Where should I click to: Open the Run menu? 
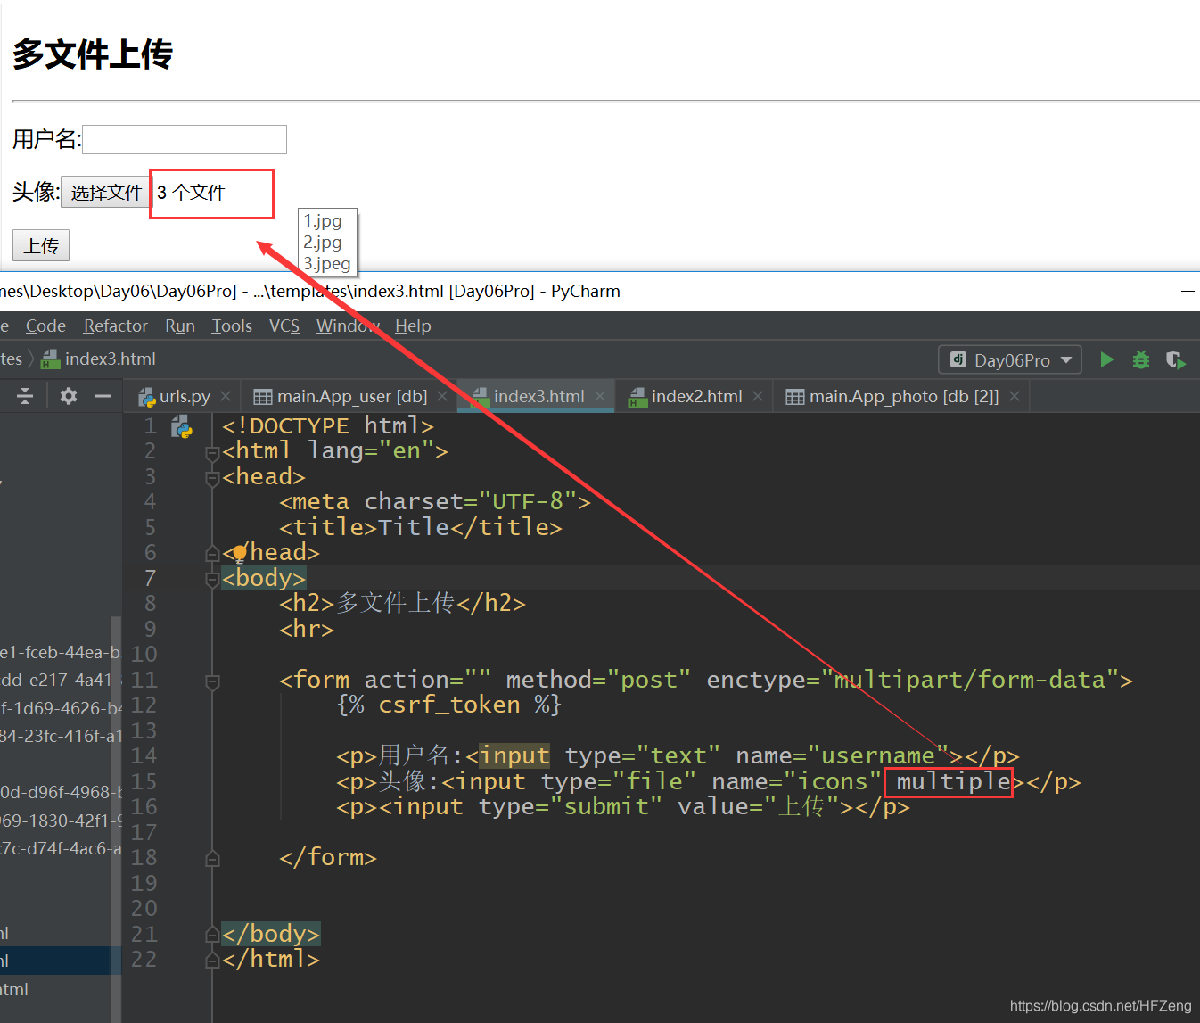click(x=180, y=326)
